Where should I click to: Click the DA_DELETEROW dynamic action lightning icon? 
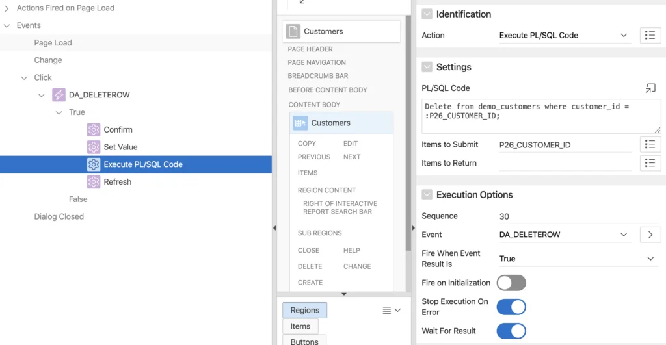pos(59,95)
